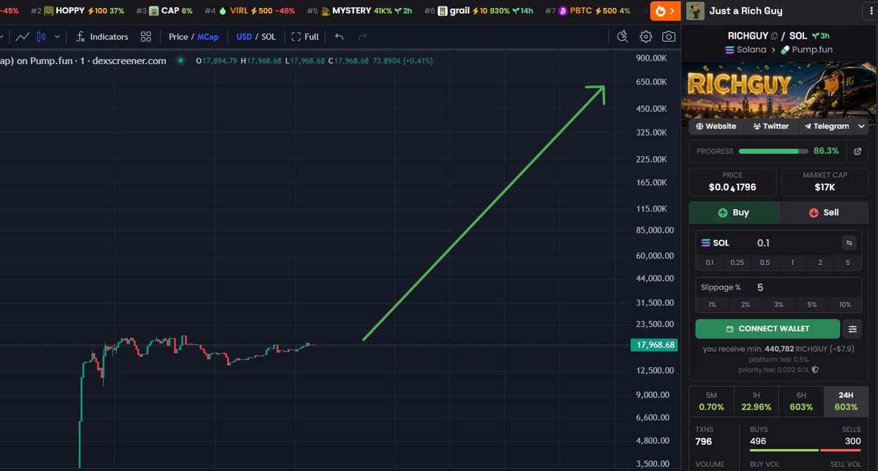This screenshot has width=878, height=471.
Task: Copy the RICHGUY token address
Action: click(774, 36)
